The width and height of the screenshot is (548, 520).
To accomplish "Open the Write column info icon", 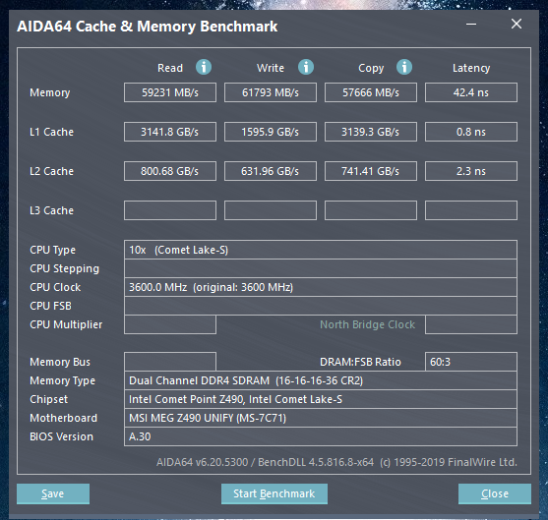I will [306, 67].
